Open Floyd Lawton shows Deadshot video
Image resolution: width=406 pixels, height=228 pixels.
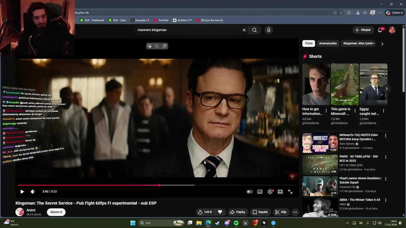320,186
